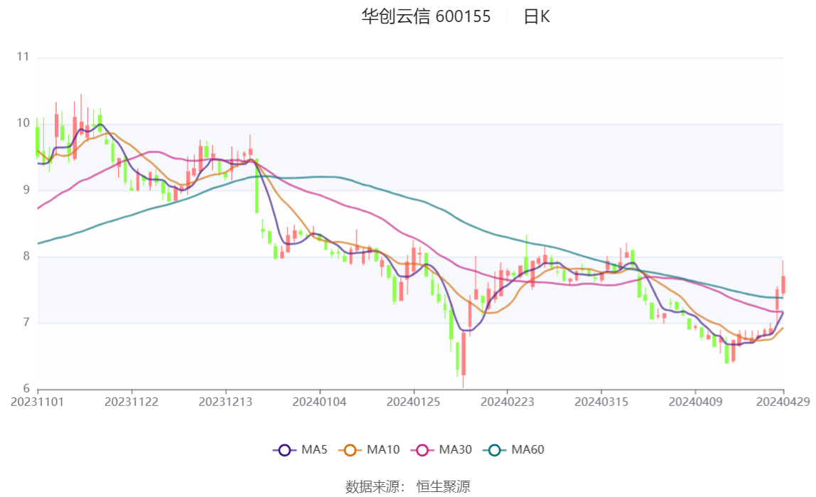The height and width of the screenshot is (497, 816).
Task: Click the last red candlestick on 20240429
Action: pyautogui.click(x=783, y=284)
